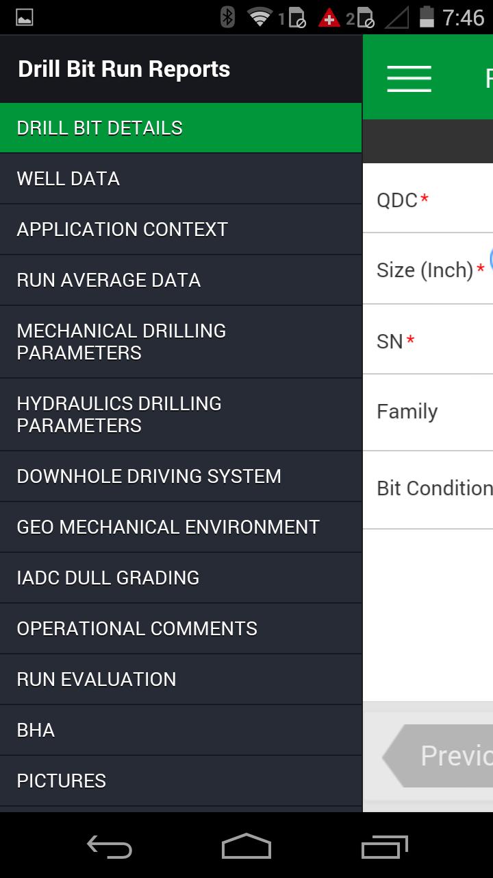This screenshot has height=878, width=493.
Task: Tap the Previous button
Action: pyautogui.click(x=442, y=756)
